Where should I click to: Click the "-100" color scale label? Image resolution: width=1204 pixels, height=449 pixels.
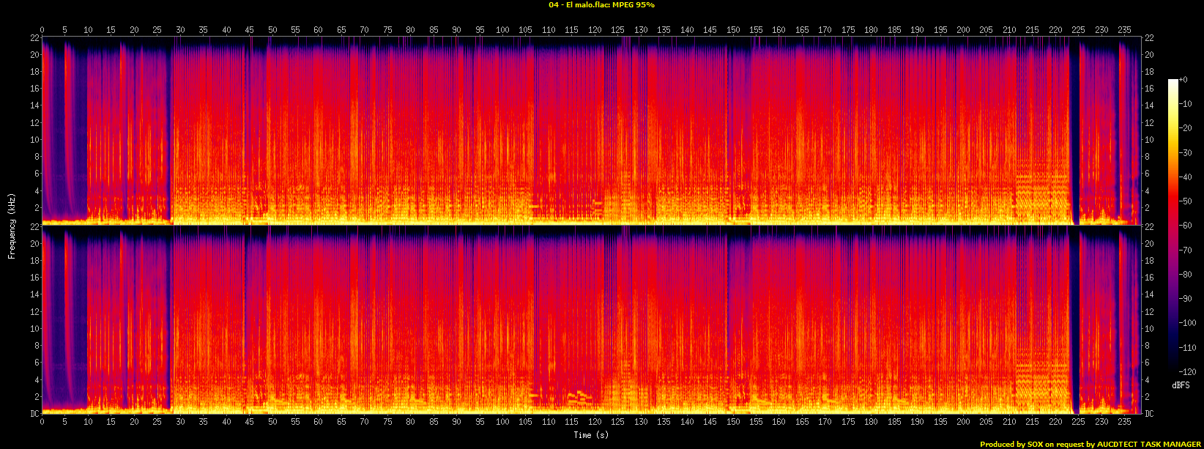tap(1189, 323)
